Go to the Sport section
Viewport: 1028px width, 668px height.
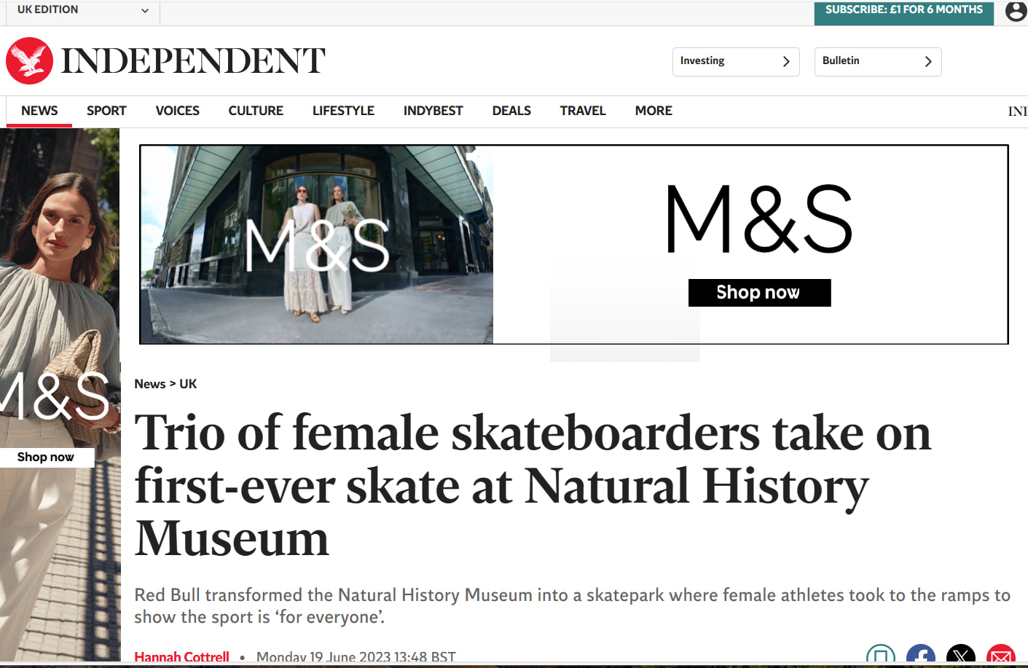tap(106, 111)
